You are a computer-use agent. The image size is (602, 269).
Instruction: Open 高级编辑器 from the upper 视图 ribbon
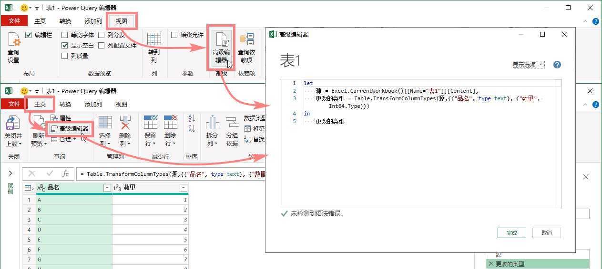[x=221, y=48]
